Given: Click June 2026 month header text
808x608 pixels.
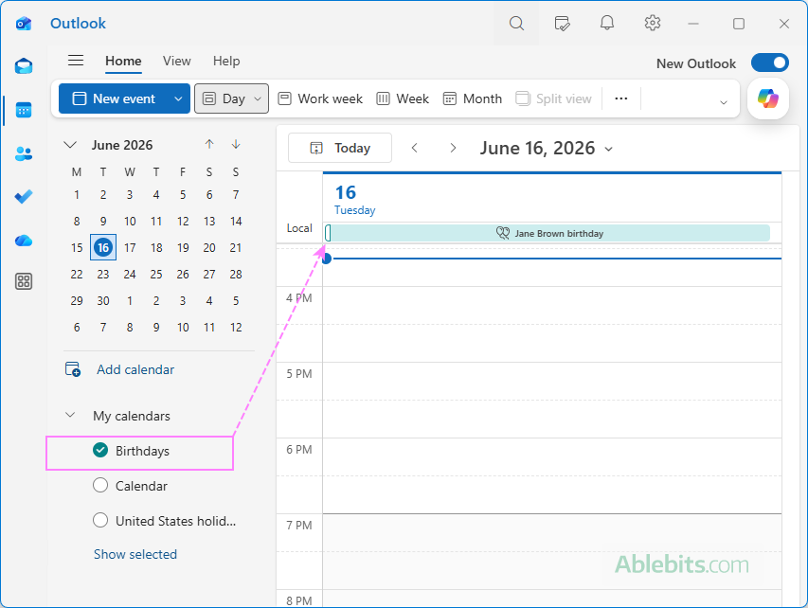Looking at the screenshot, I should click(x=122, y=145).
